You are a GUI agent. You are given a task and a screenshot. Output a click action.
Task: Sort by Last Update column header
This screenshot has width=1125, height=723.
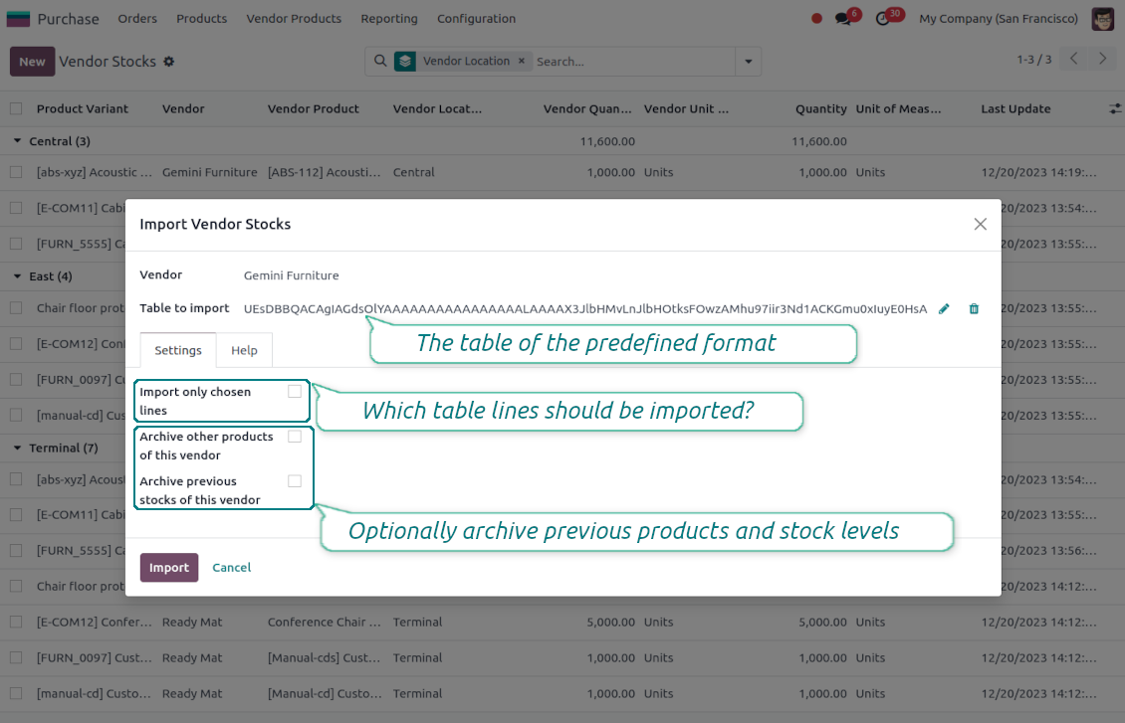pyautogui.click(x=1015, y=109)
